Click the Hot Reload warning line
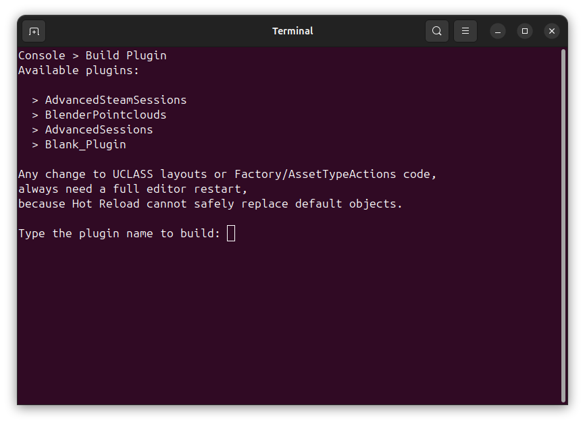The width and height of the screenshot is (585, 424). [x=210, y=204]
